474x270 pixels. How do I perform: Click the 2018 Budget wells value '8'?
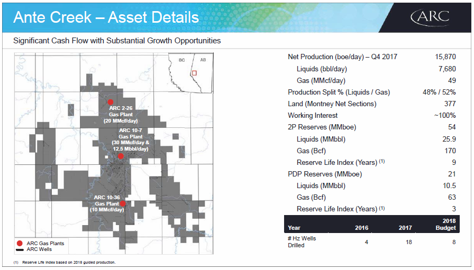(x=454, y=242)
